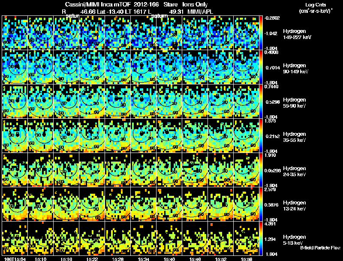
Task: Click the color bar for Hydrogen 24-35 keV
Action: (261, 170)
